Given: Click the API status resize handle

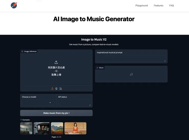Looking at the screenshot, I should pyautogui.click(x=90, y=105).
